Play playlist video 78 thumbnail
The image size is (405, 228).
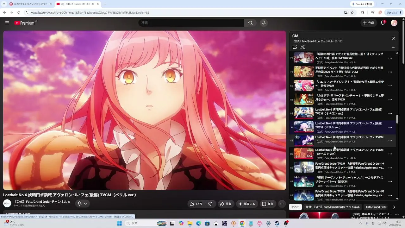[304, 58]
